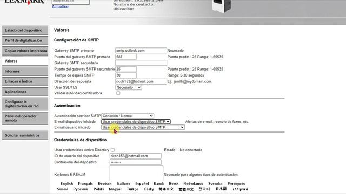Click the Dirección de respuesta field
Screen dimensions: 346x194
coord(141,81)
